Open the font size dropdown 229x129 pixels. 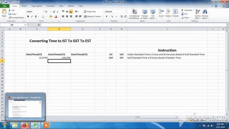(51, 11)
